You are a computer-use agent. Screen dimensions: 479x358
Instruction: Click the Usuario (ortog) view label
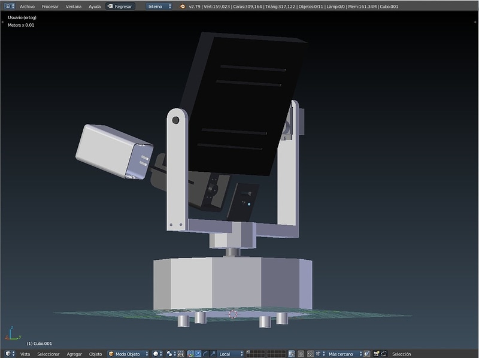click(x=22, y=17)
